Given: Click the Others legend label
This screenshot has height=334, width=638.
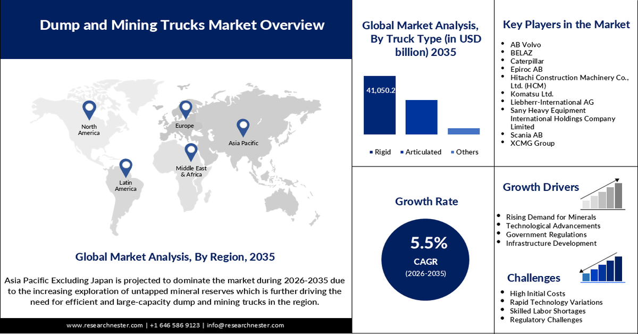Looking at the screenshot, I should coord(467,152).
